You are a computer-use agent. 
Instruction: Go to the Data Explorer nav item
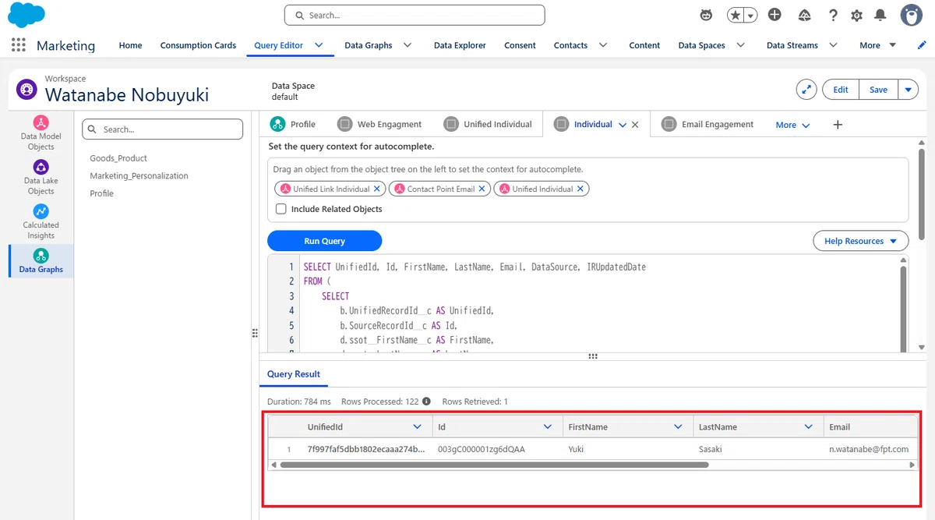pyautogui.click(x=460, y=45)
